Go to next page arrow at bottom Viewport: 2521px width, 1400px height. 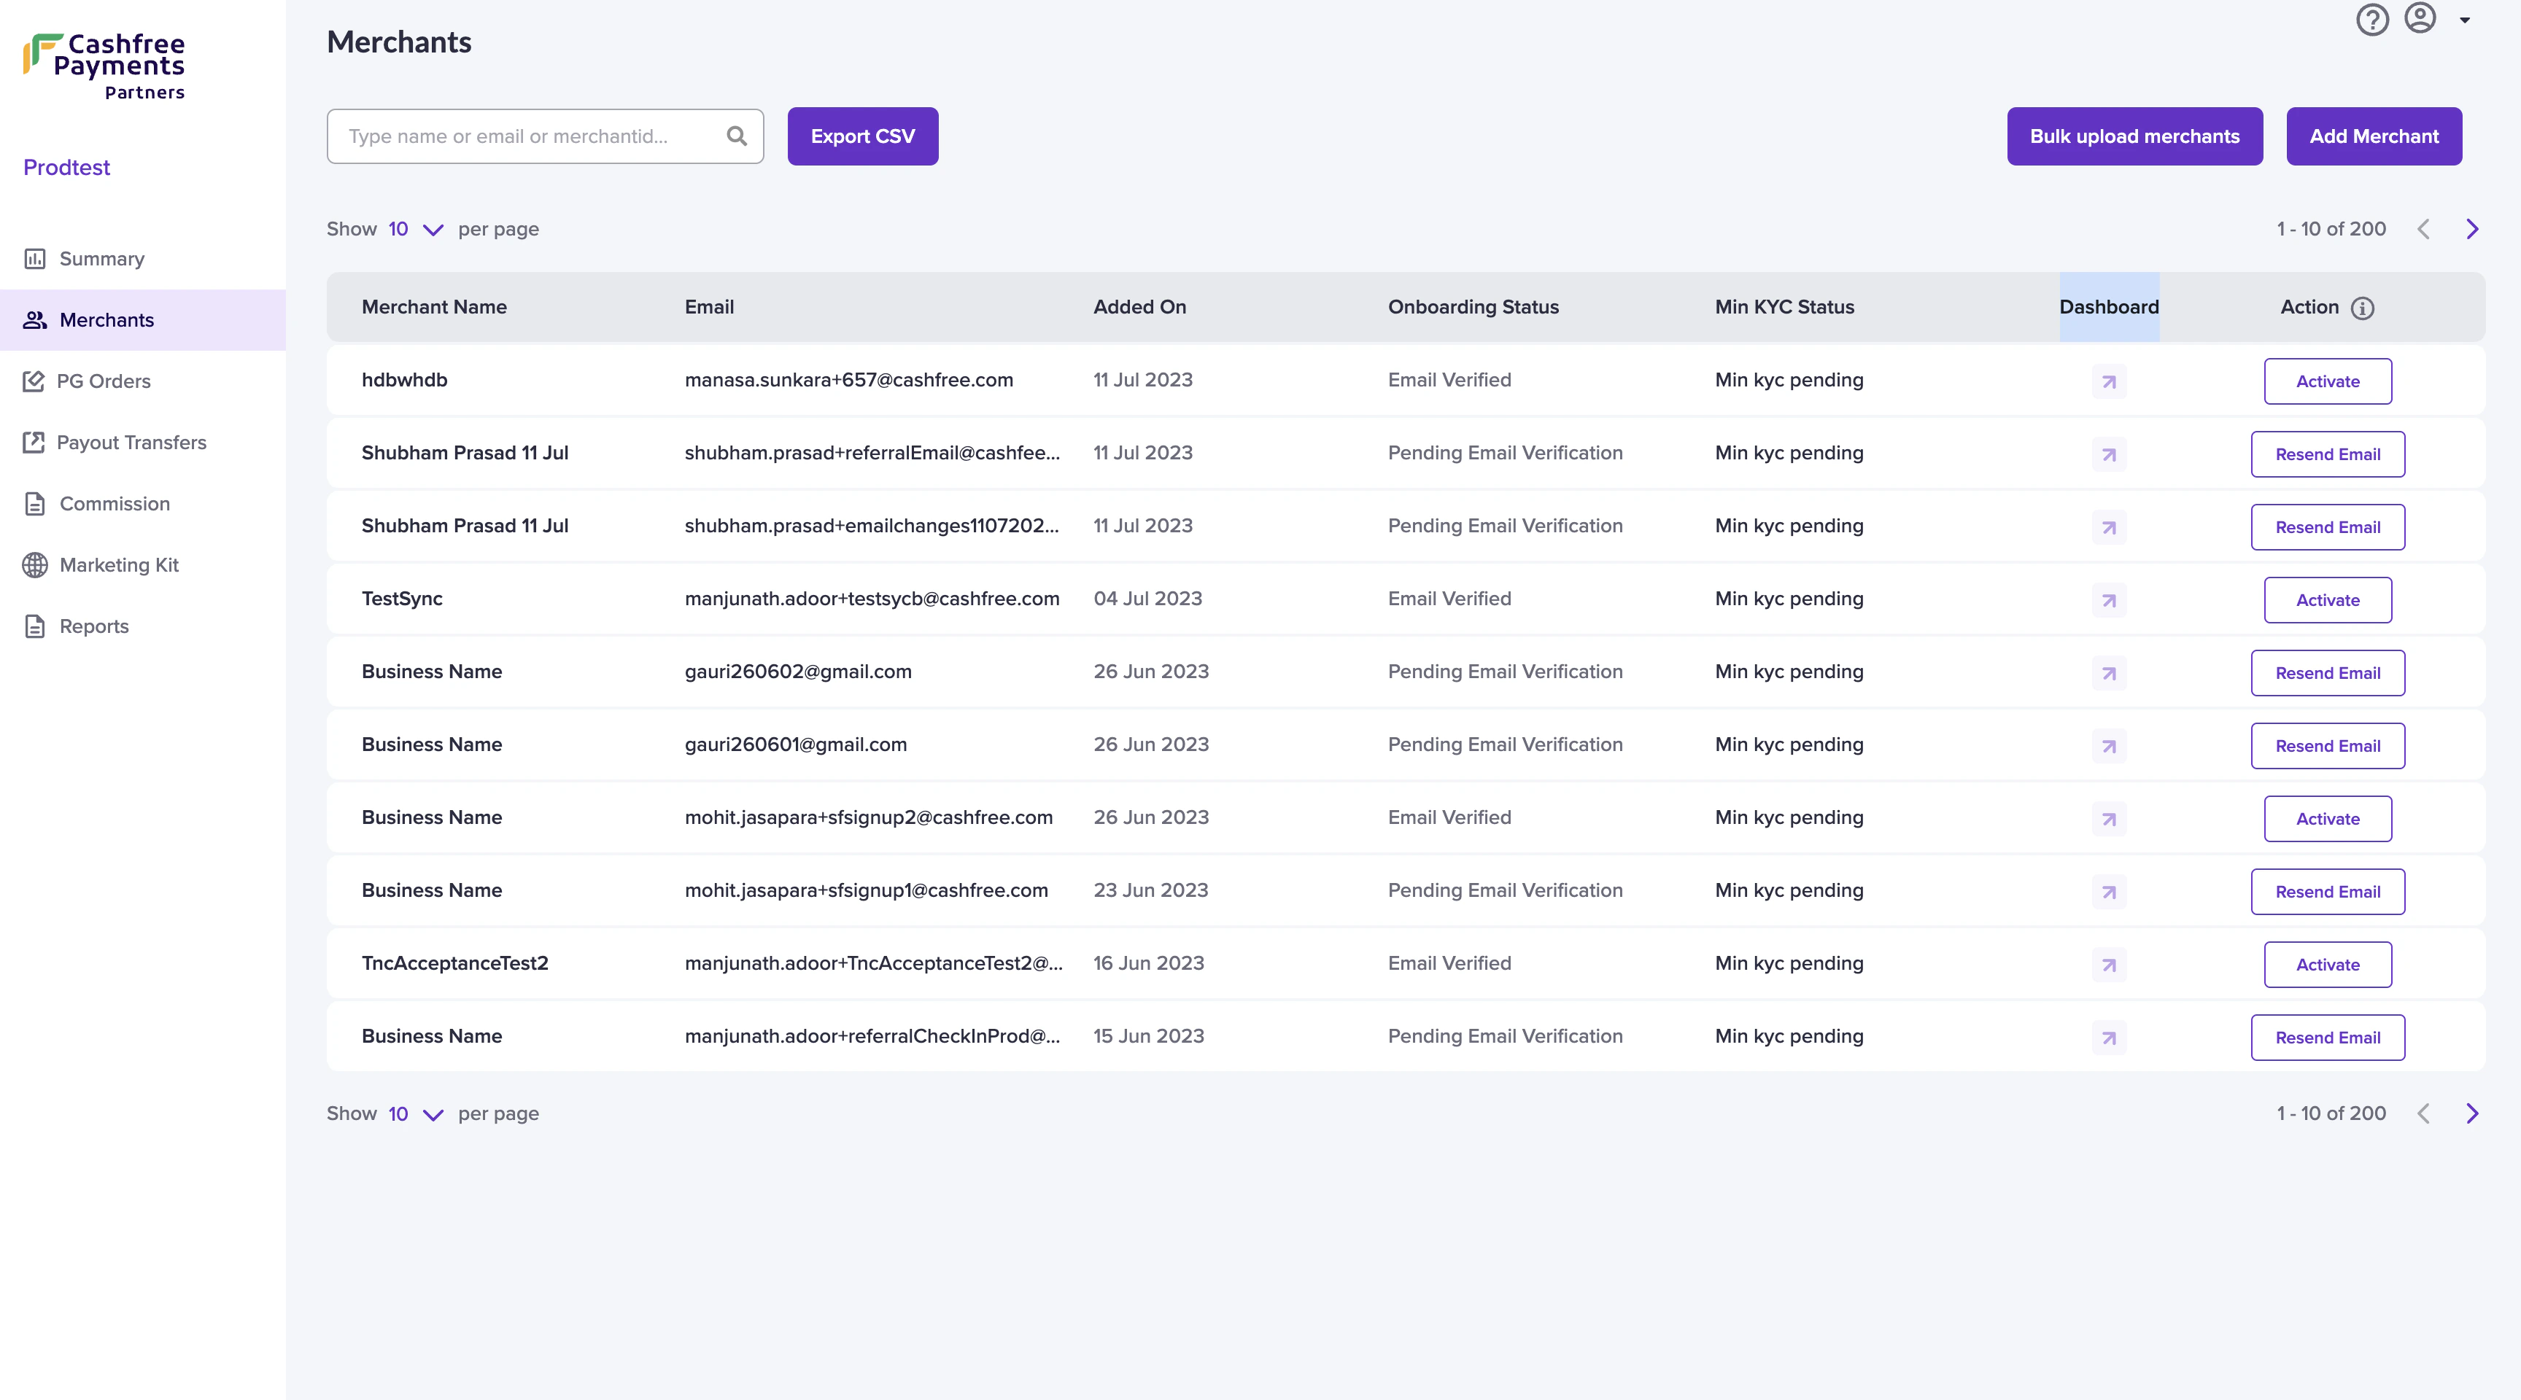click(x=2472, y=1113)
